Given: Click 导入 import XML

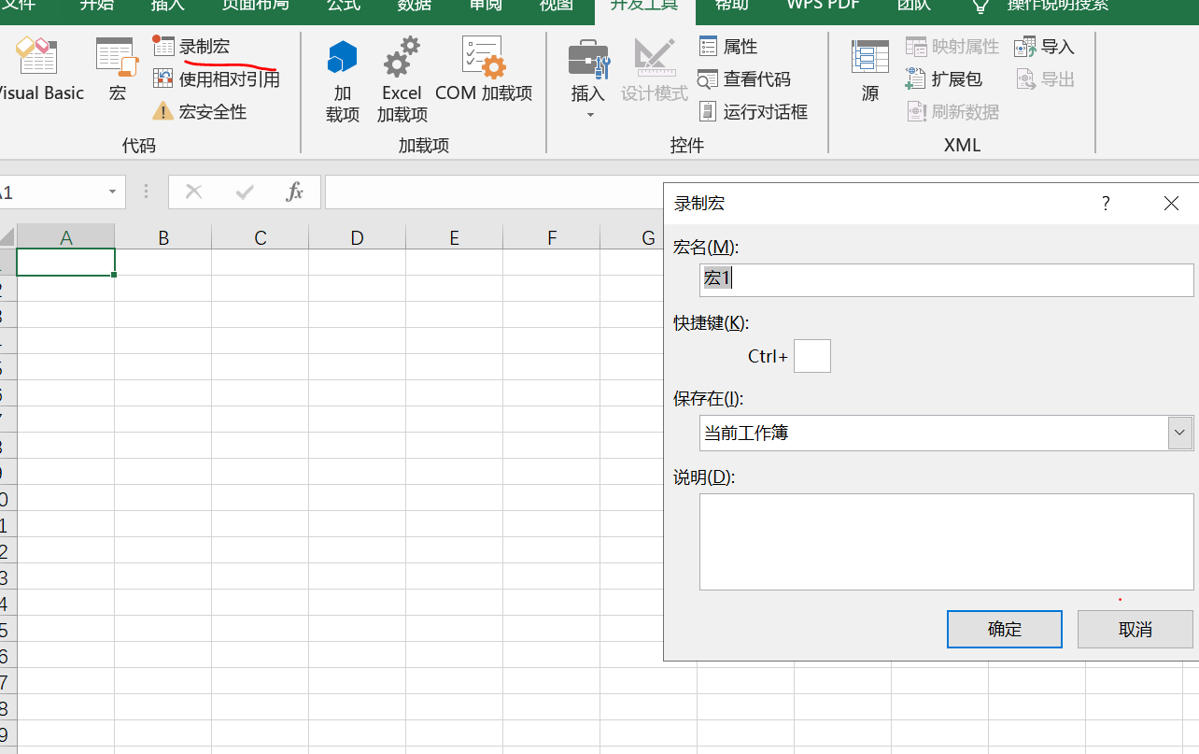Looking at the screenshot, I should [x=1045, y=47].
